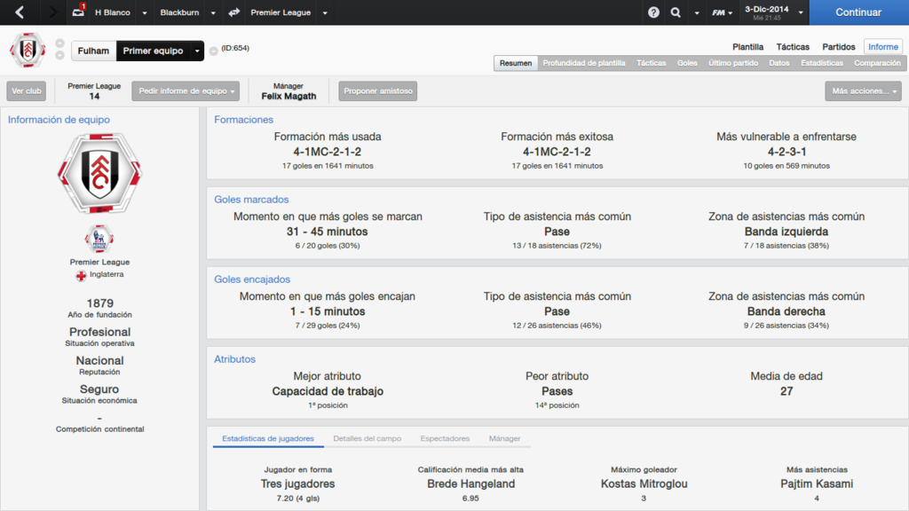Click the Goles encajados section heading
This screenshot has height=511, width=909.
(252, 279)
